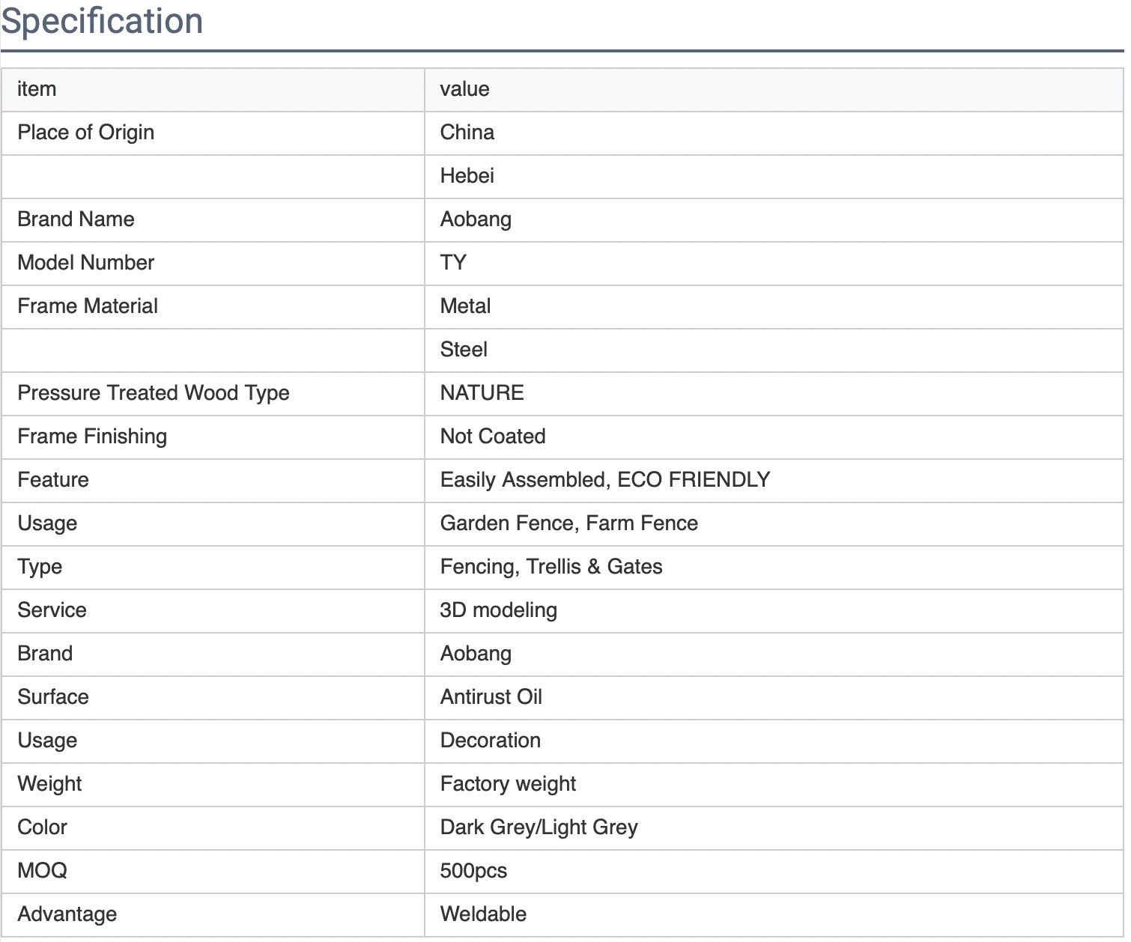
Task: Click the Specification heading
Action: [x=102, y=20]
